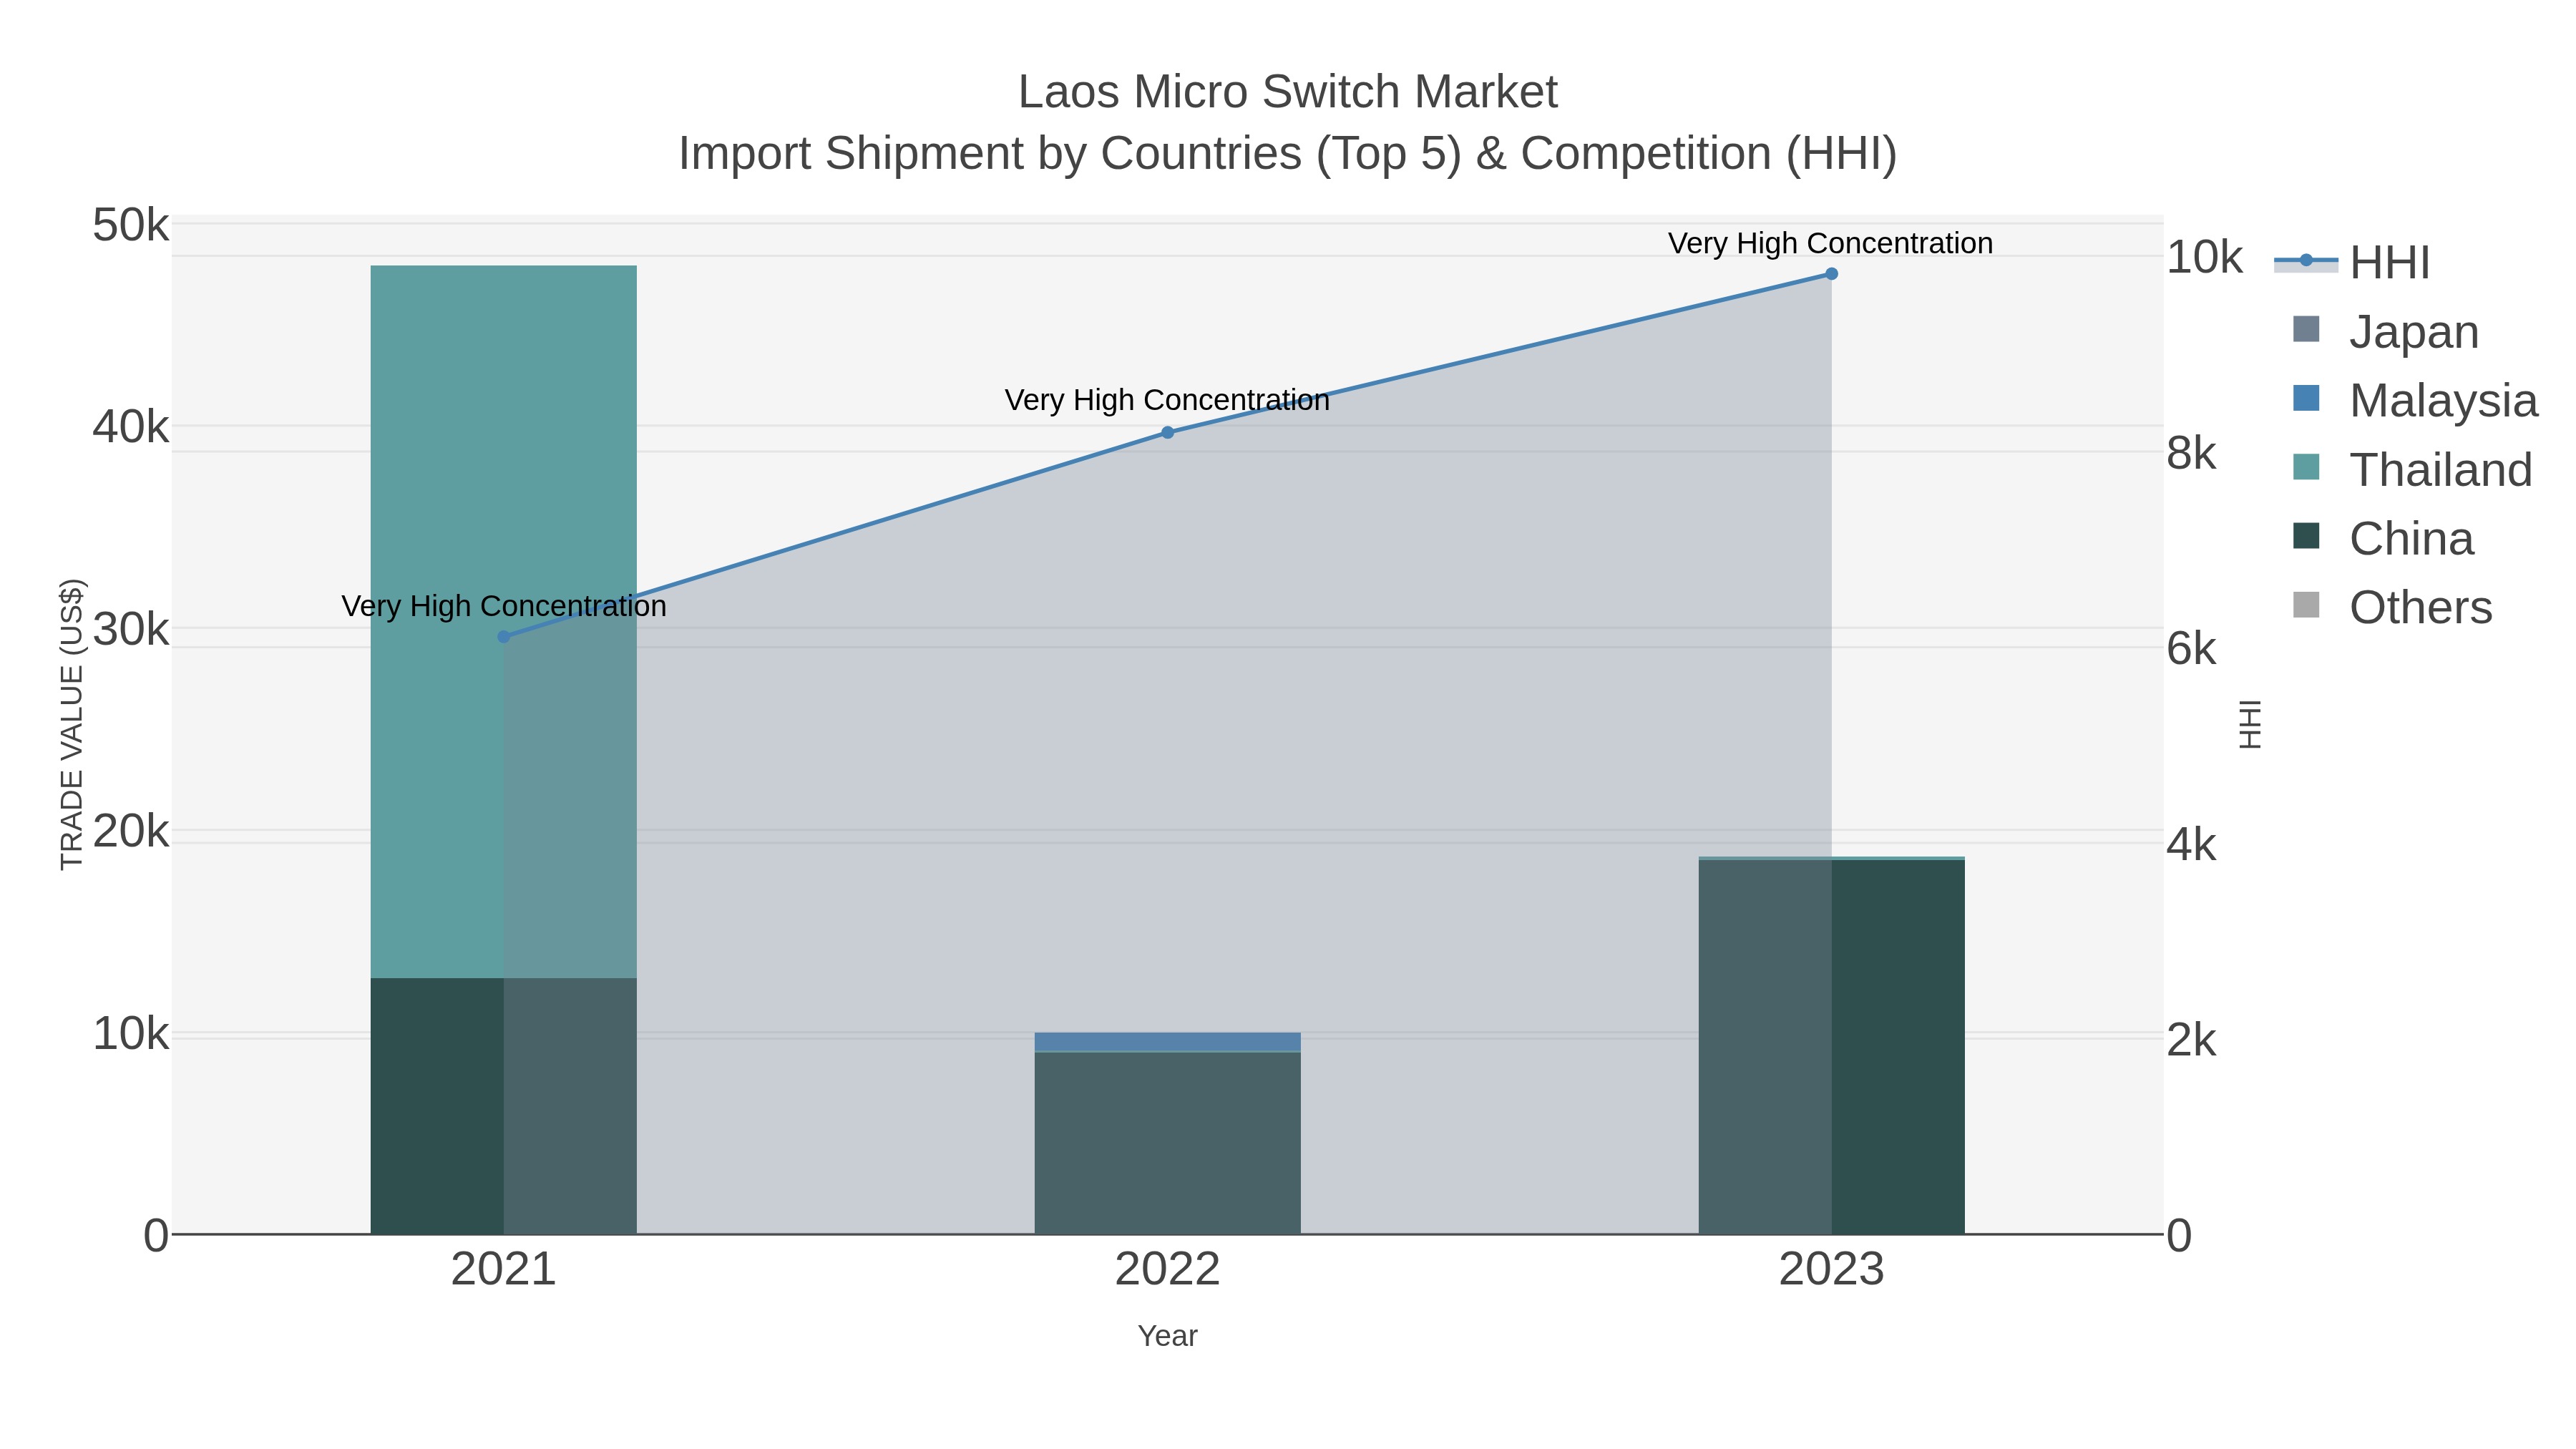Click the 10k left axis tick label
Viewport: 2576px width, 1449px height.
(x=131, y=1034)
